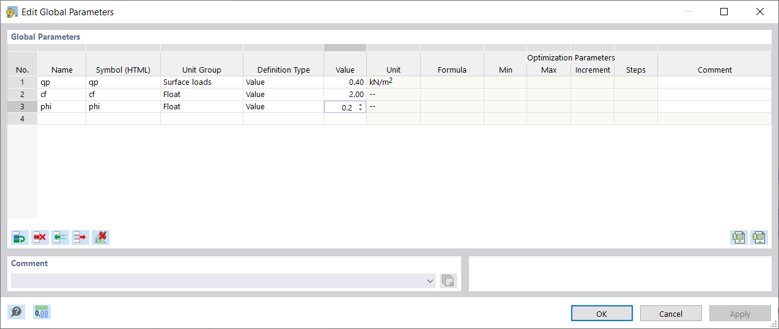Viewport: 779px width, 329px height.
Task: Expand the Comment dropdown arrow
Action: tap(430, 281)
